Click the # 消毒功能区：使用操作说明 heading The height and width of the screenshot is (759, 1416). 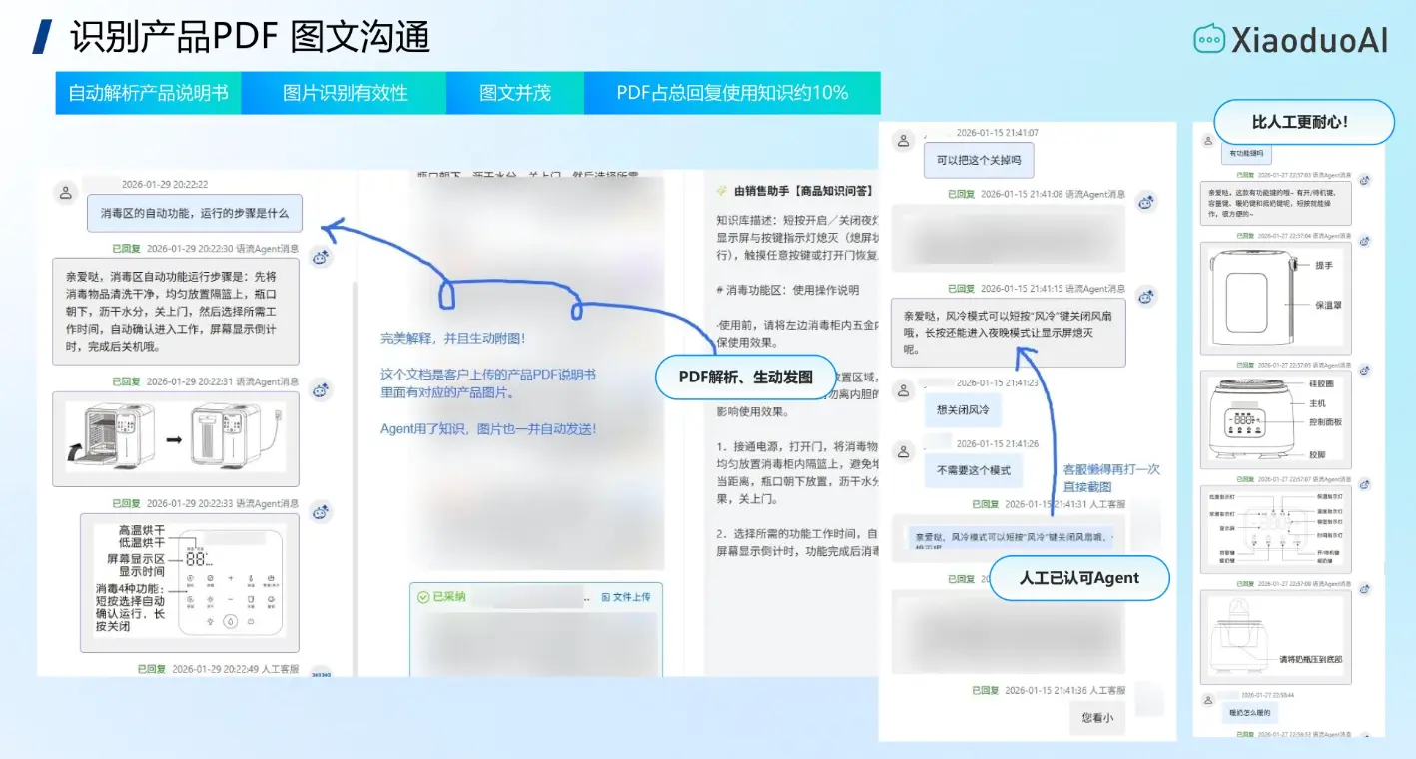pos(788,290)
